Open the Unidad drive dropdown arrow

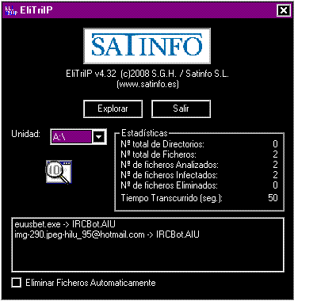pos(99,137)
